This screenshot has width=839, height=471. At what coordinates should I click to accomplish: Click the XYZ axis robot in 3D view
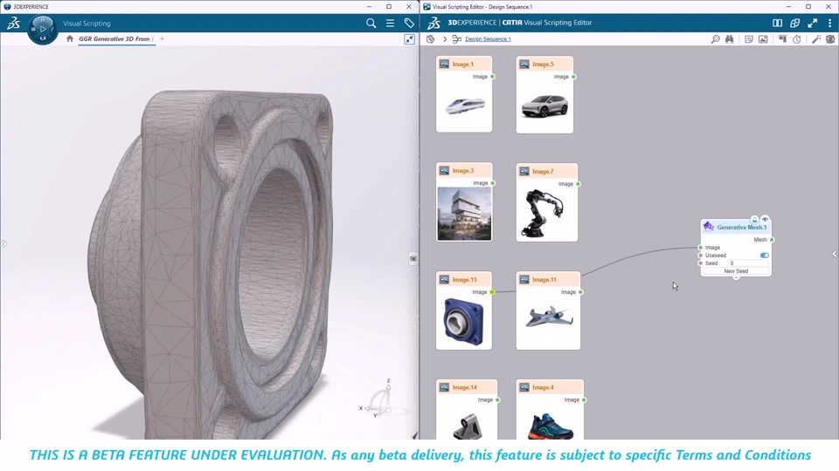click(x=378, y=400)
